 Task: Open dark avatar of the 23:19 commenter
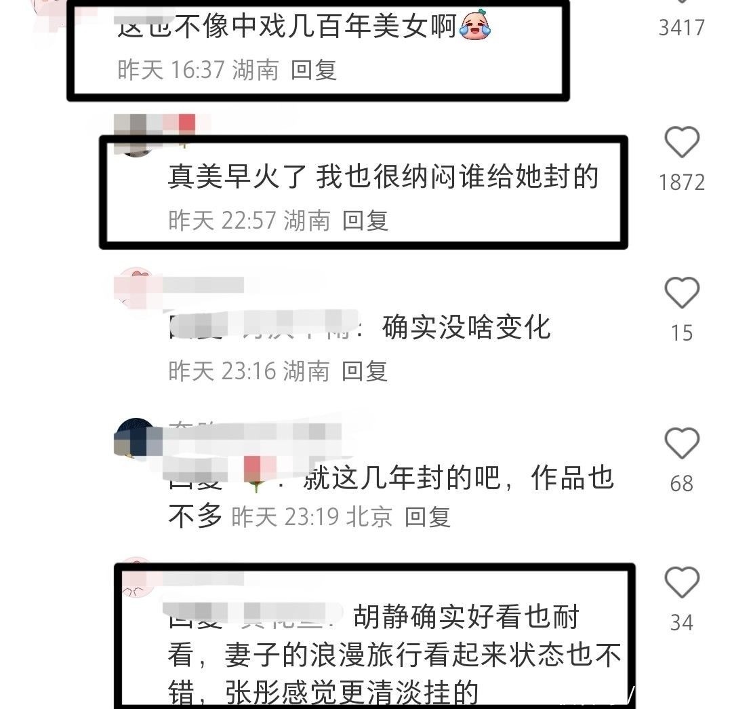click(x=136, y=438)
